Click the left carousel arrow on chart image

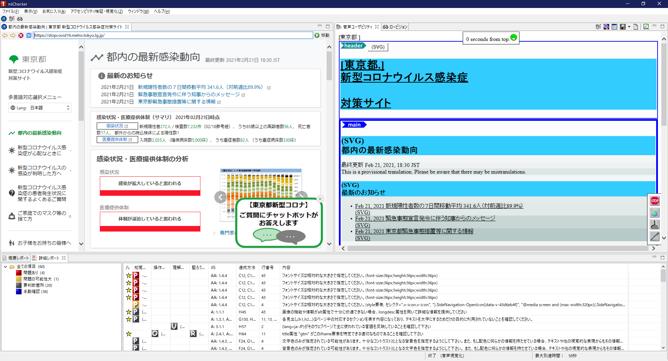click(x=221, y=197)
